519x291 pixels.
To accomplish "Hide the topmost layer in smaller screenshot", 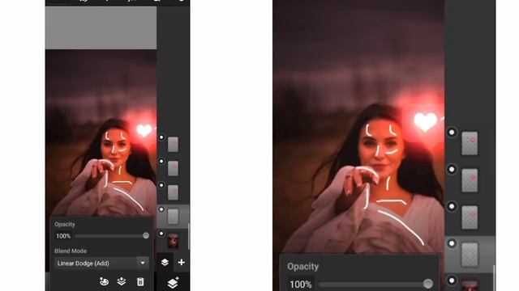I will pyautogui.click(x=161, y=137).
